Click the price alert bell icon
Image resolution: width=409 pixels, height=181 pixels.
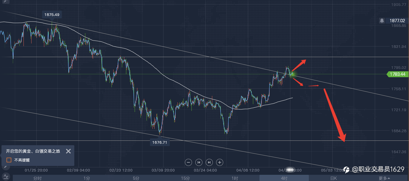382,20
